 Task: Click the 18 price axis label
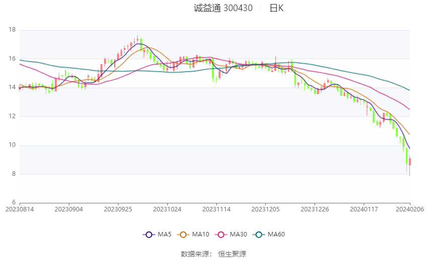12,30
